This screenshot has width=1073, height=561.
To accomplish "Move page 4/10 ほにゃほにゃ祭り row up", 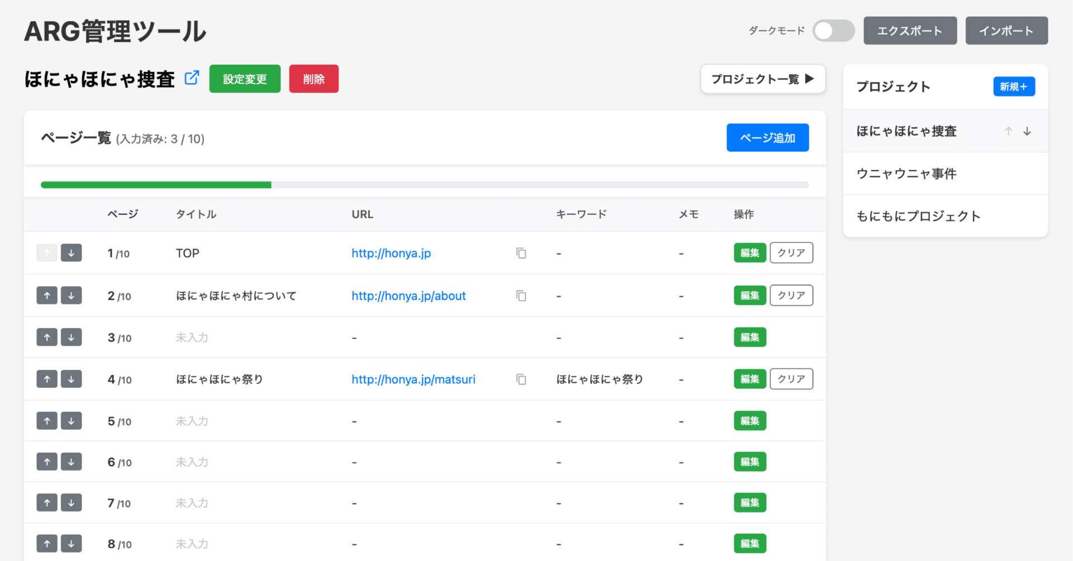I will coord(47,379).
